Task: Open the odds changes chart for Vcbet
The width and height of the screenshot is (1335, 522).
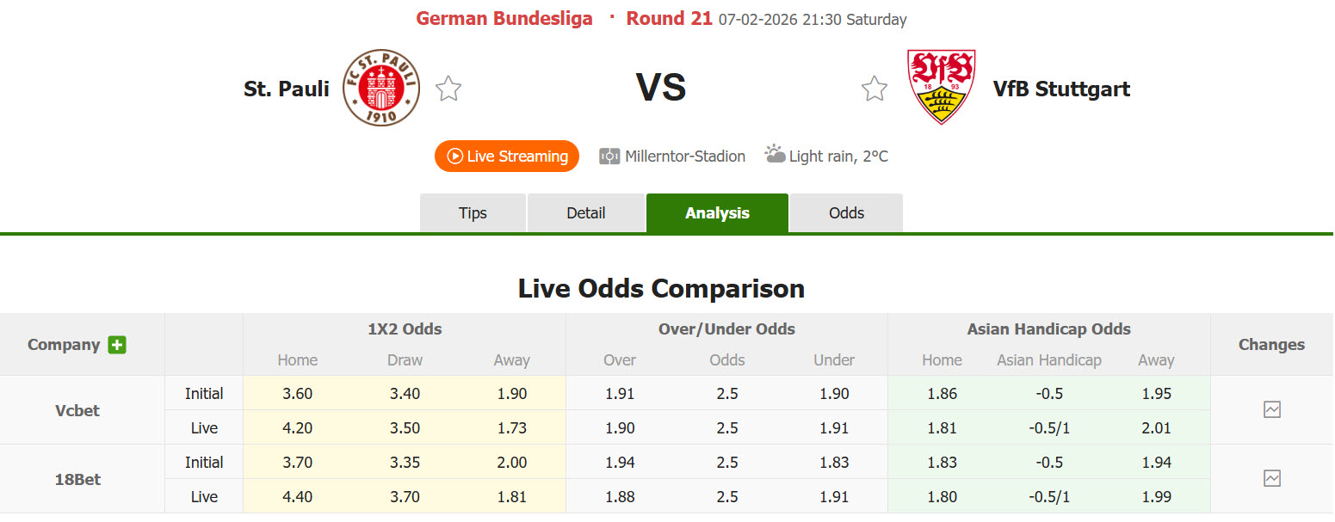Action: pyautogui.click(x=1272, y=410)
